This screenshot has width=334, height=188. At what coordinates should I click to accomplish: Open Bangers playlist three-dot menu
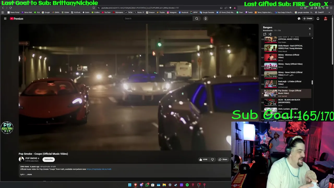point(310,34)
